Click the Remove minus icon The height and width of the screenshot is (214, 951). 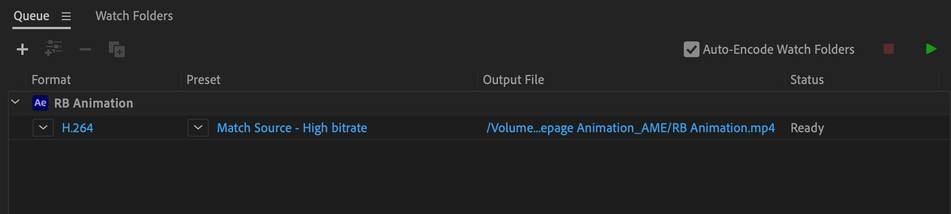click(85, 50)
